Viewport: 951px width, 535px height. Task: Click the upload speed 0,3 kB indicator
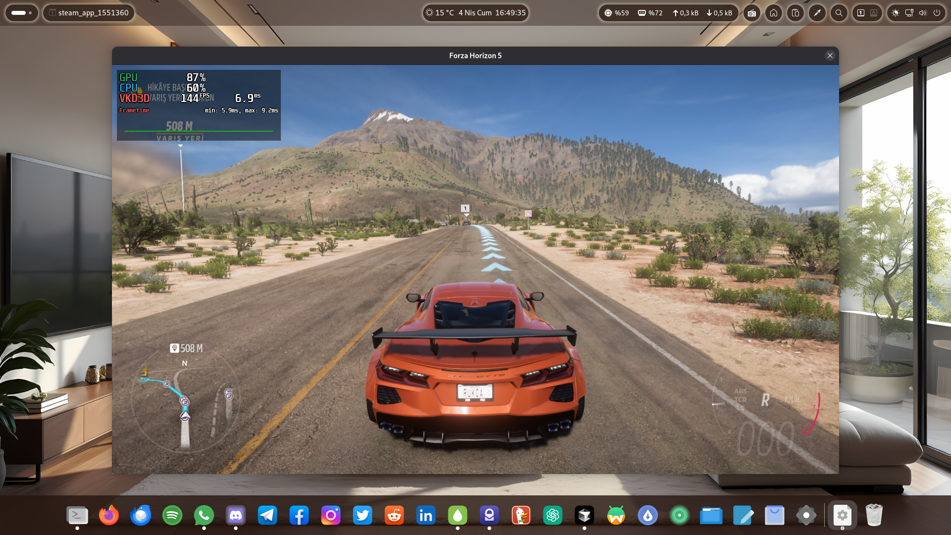(x=686, y=13)
